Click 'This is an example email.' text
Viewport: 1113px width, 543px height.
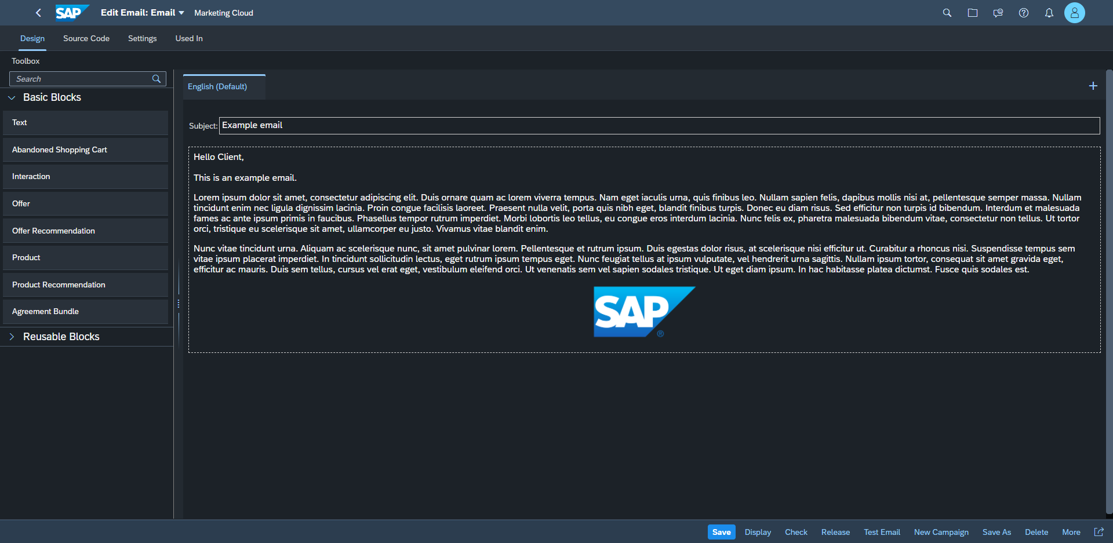click(x=245, y=178)
